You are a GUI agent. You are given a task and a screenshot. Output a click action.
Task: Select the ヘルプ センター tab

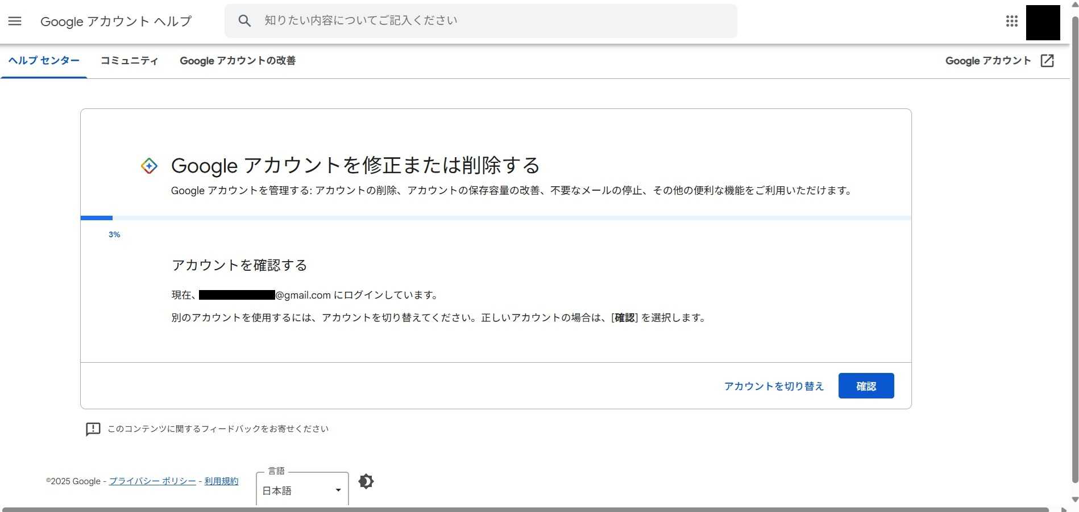pos(44,60)
